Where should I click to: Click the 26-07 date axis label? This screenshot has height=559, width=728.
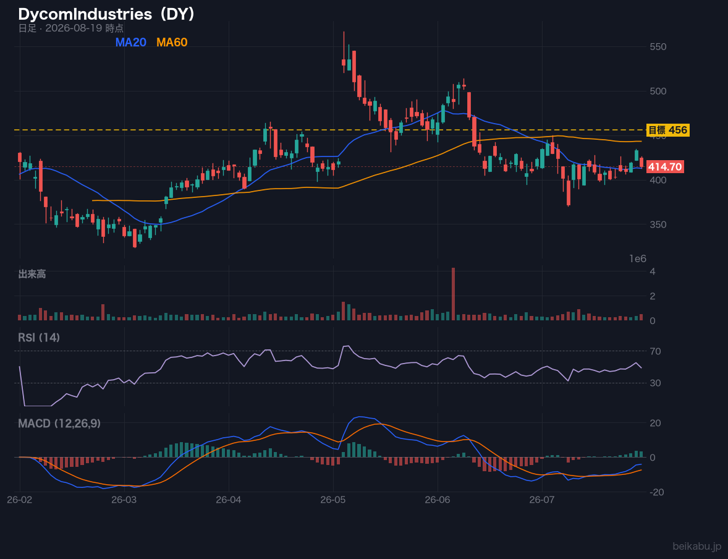[x=542, y=500]
